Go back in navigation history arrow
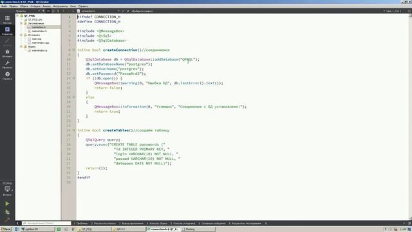This screenshot has width=412, height=232. pyautogui.click(x=64, y=11)
